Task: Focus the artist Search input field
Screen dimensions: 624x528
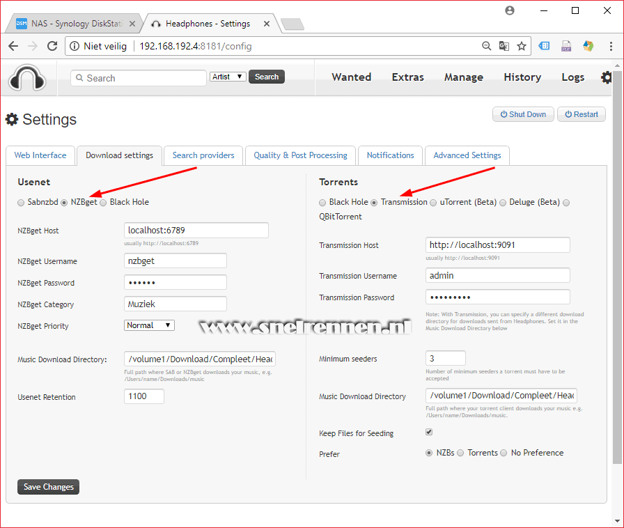Action: 139,78
